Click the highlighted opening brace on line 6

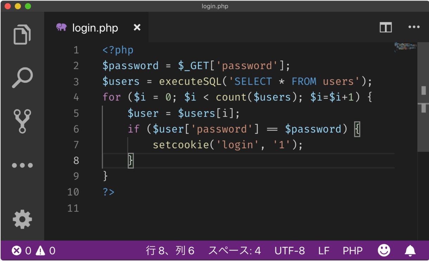(357, 129)
